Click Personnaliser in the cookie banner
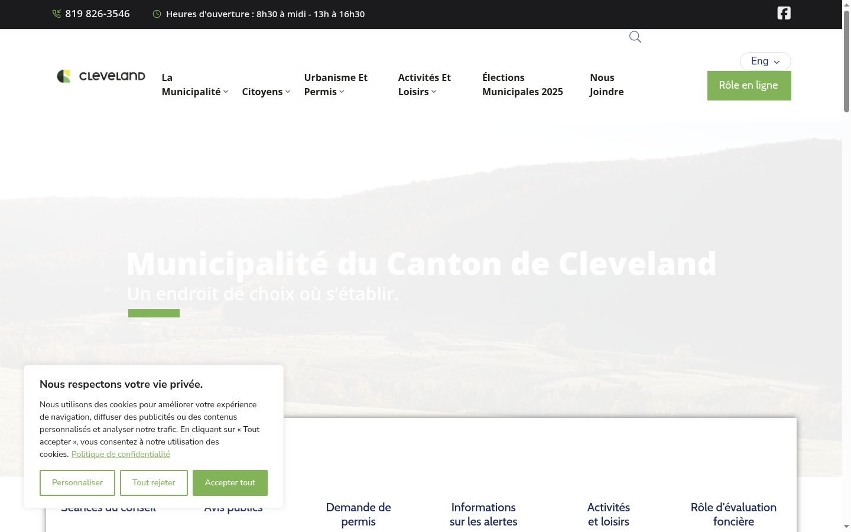Screen dimensions: 851x532 tap(77, 483)
